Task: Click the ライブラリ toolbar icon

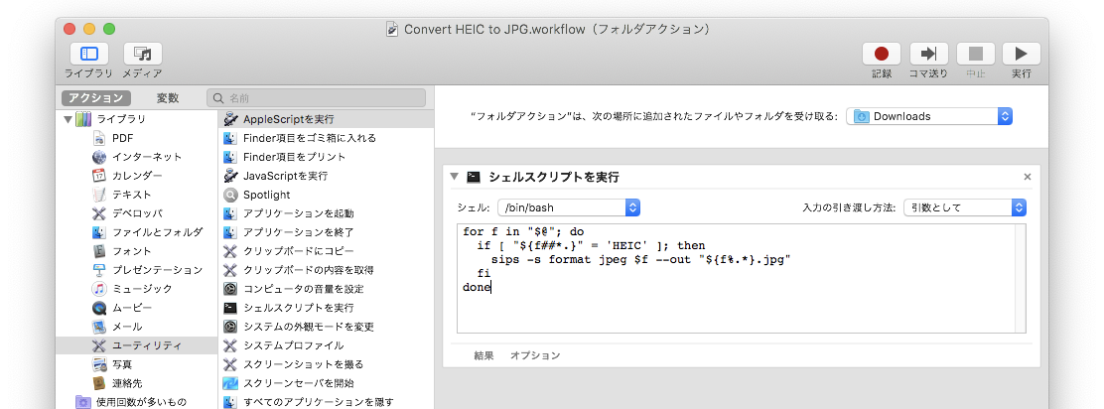Action: pyautogui.click(x=88, y=55)
